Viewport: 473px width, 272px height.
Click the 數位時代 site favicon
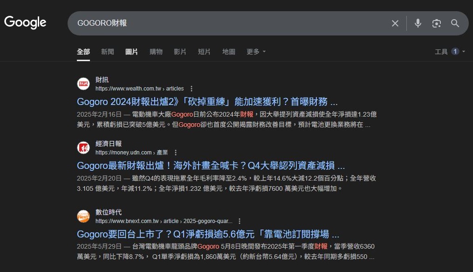pyautogui.click(x=83, y=216)
